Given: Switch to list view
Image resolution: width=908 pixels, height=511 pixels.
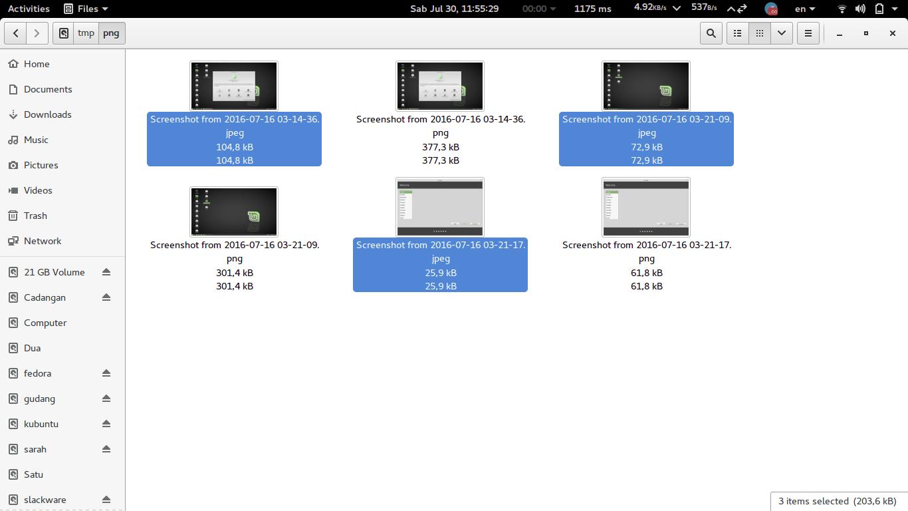Looking at the screenshot, I should point(737,33).
